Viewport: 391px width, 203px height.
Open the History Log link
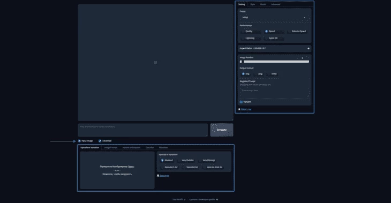(x=246, y=109)
